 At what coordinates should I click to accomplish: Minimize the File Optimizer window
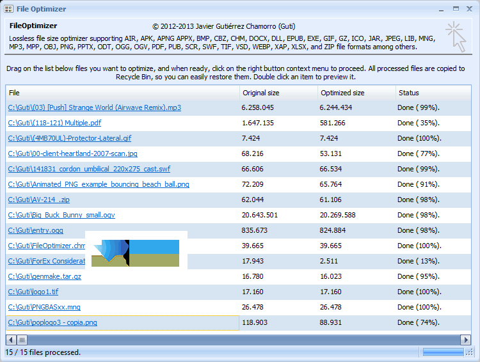pyautogui.click(x=441, y=9)
